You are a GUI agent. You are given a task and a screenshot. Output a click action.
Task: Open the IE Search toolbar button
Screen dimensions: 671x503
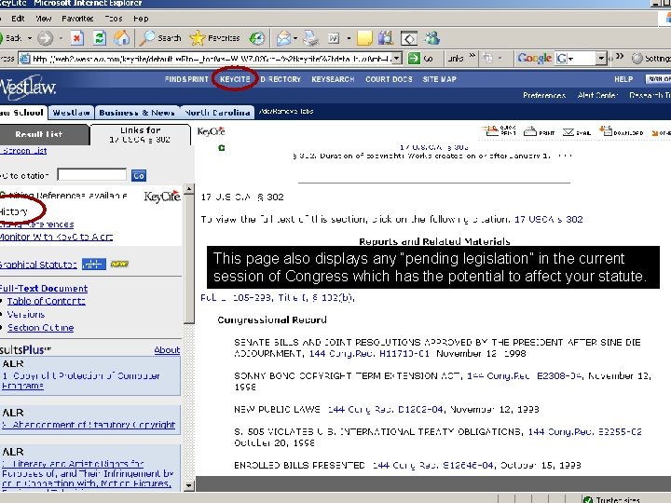tap(160, 38)
